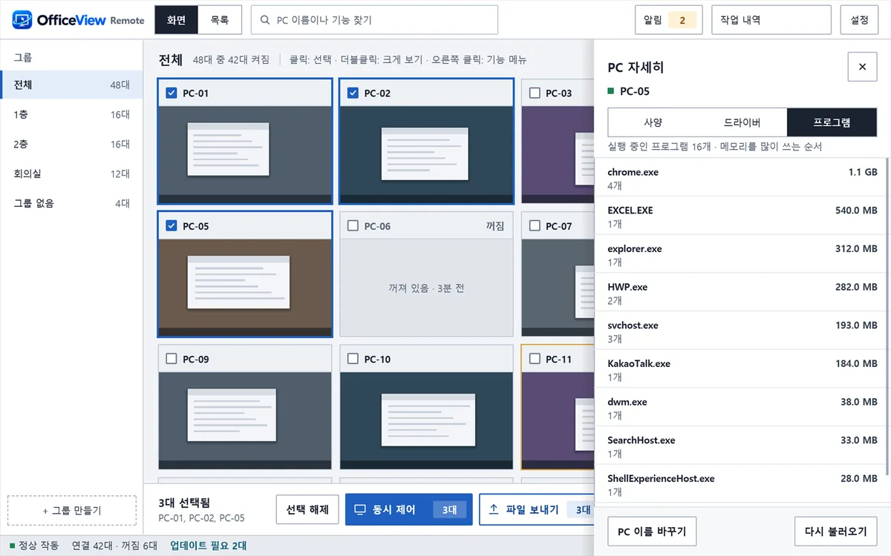Viewport: 891px width, 556px height.
Task: Open 설정
Action: [859, 20]
